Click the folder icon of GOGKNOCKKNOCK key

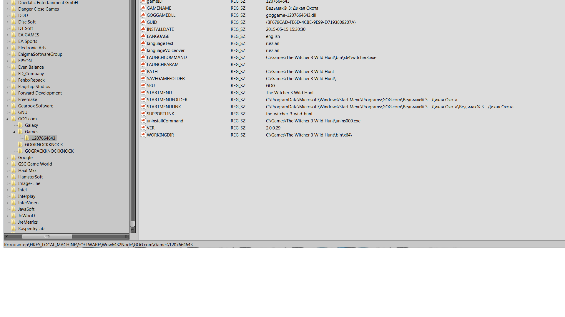coord(20,144)
